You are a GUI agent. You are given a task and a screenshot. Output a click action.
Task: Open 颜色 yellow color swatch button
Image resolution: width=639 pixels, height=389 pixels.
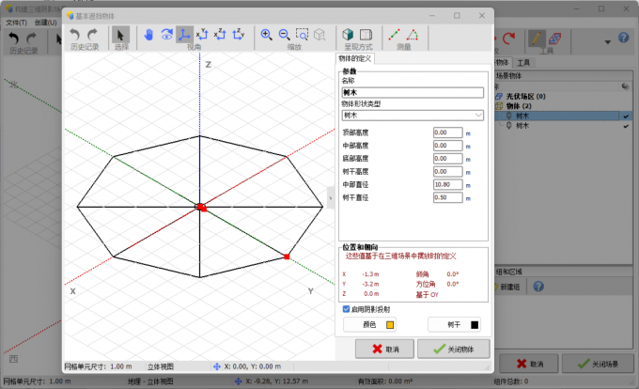(x=369, y=325)
